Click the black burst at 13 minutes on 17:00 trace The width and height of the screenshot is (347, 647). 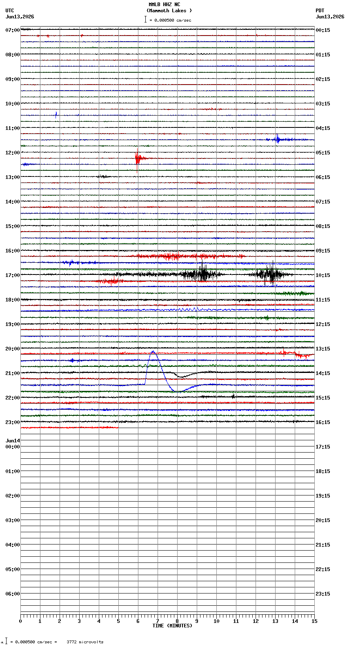tap(270, 274)
